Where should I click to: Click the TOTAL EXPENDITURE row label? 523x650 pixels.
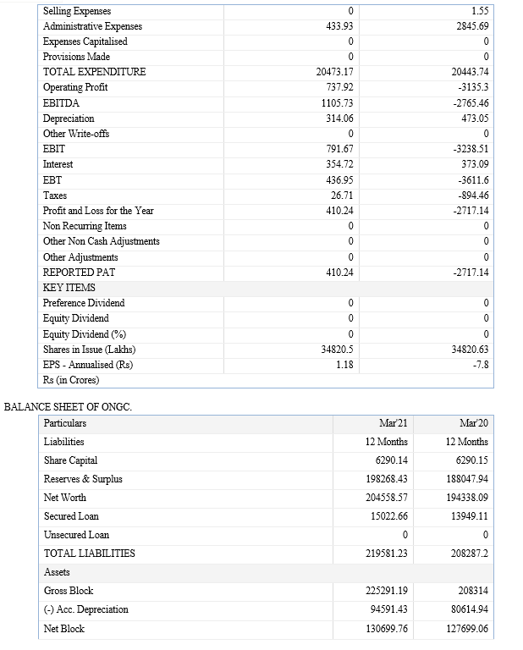click(x=95, y=72)
